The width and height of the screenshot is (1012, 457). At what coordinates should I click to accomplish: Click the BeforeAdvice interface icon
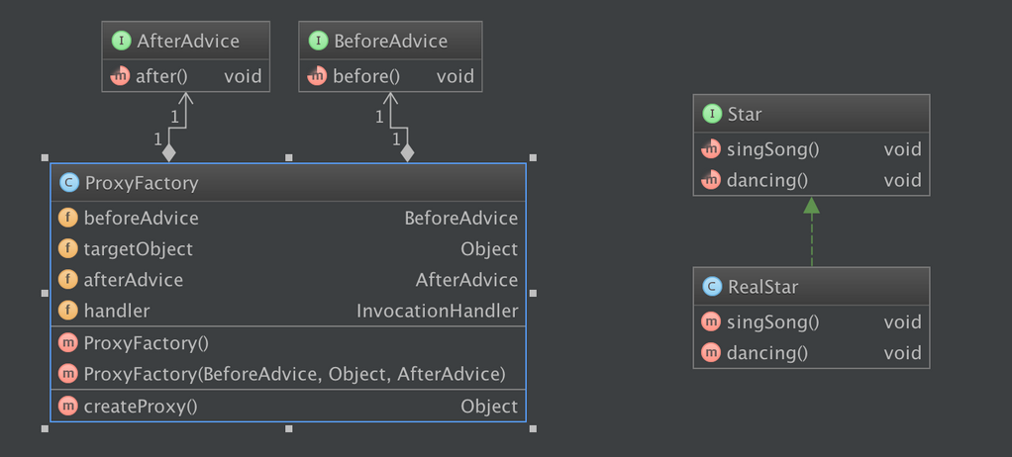pos(318,42)
